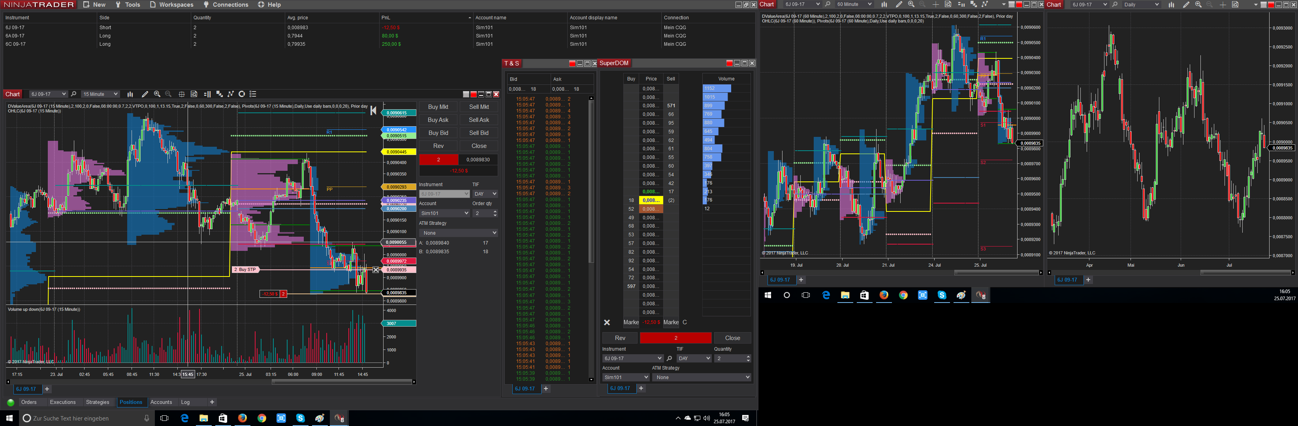
Task: Open the Tools menu
Action: pos(128,4)
